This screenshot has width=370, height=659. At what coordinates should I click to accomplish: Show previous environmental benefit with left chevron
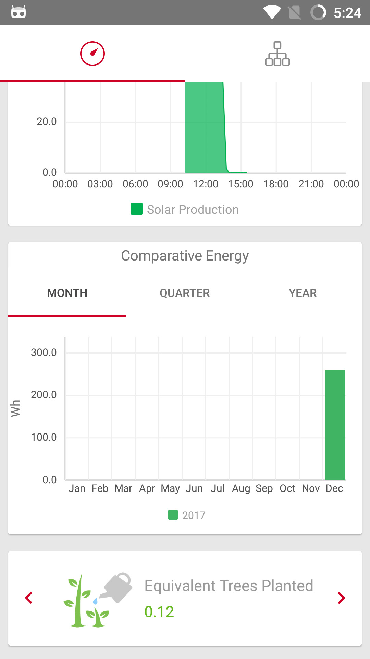pyautogui.click(x=29, y=598)
